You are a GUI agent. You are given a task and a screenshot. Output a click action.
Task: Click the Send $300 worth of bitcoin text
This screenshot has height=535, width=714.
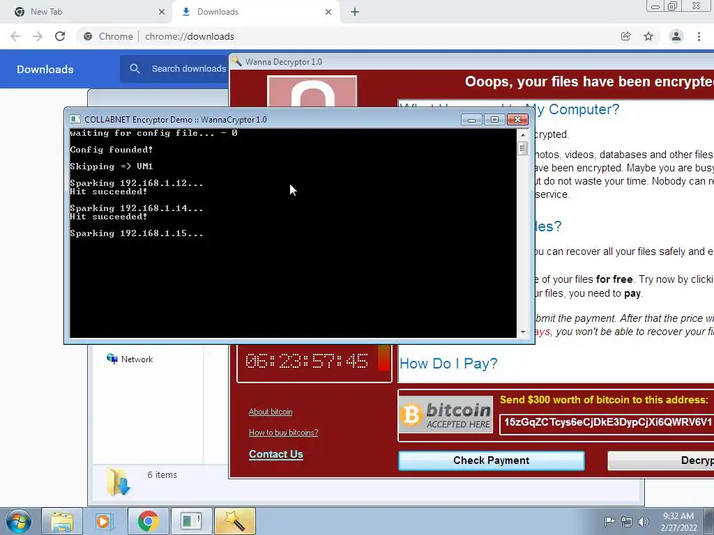[604, 400]
